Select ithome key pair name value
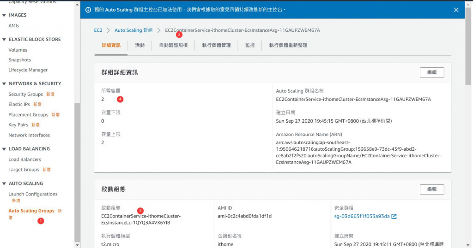This screenshot has width=473, height=248. (x=225, y=244)
